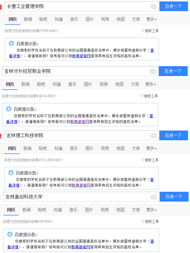This screenshot has width=190, height=253.
Task: Expand 更多» in 吉林对外经贸职业学院 tab row
Action: [151, 84]
